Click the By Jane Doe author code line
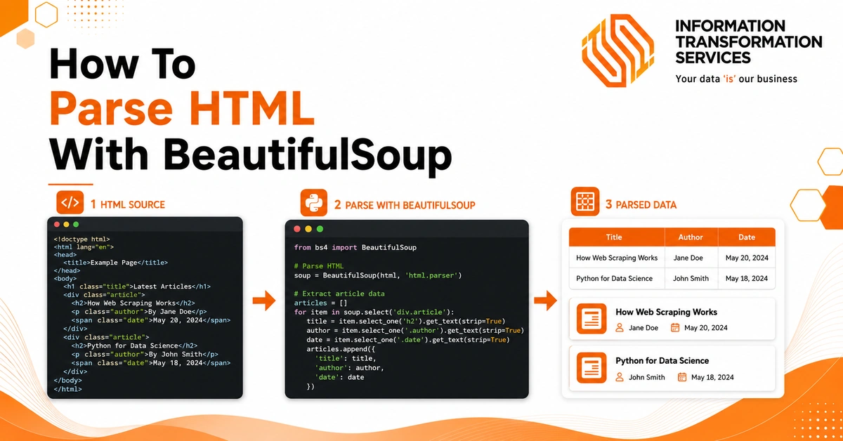This screenshot has width=843, height=441. [x=138, y=311]
